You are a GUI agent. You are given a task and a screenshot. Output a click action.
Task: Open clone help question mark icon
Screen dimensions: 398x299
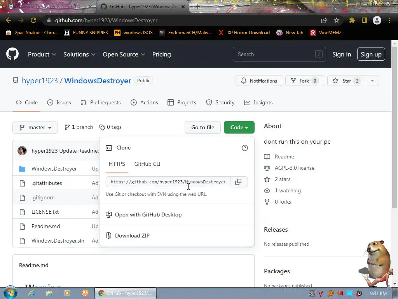click(245, 148)
